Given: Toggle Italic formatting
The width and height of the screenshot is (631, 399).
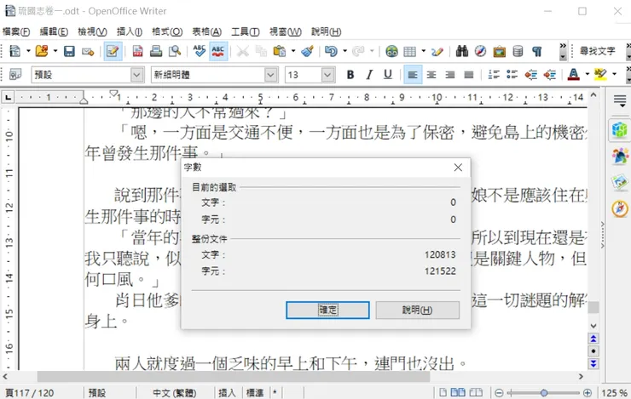Looking at the screenshot, I should [369, 75].
